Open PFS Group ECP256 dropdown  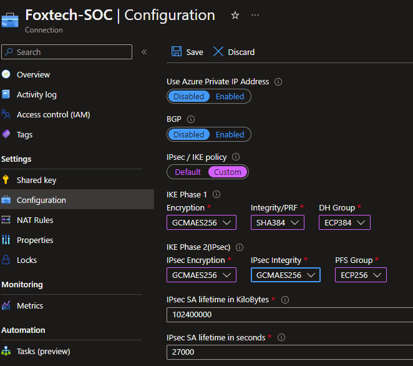pyautogui.click(x=361, y=275)
